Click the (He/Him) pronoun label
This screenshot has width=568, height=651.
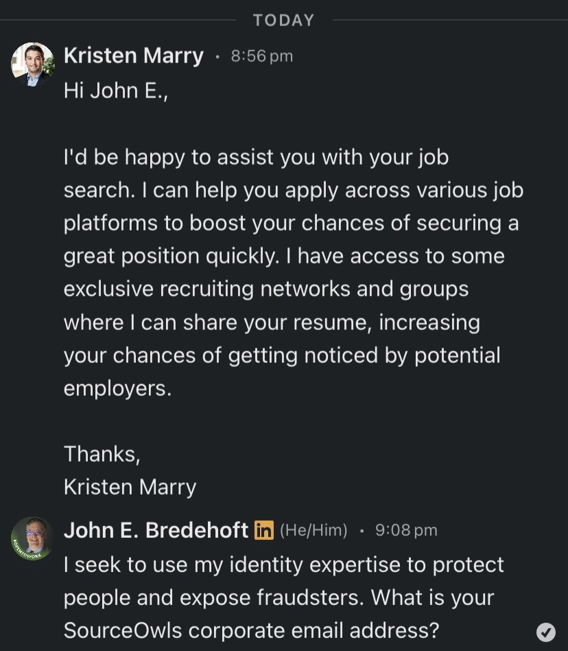tap(313, 530)
